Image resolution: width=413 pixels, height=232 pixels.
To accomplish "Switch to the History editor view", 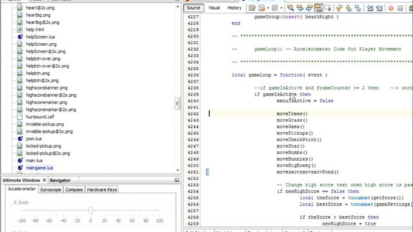I will click(234, 8).
